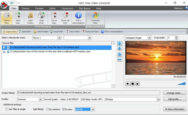Stop the preview video
This screenshot has width=188, height=115.
[x=133, y=84]
